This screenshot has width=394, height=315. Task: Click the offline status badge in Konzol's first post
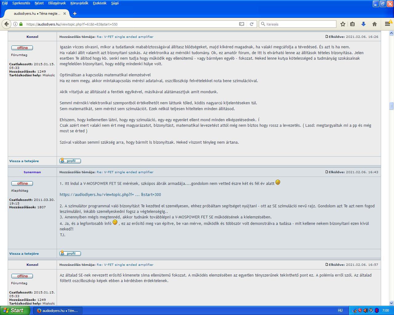[x=22, y=48]
